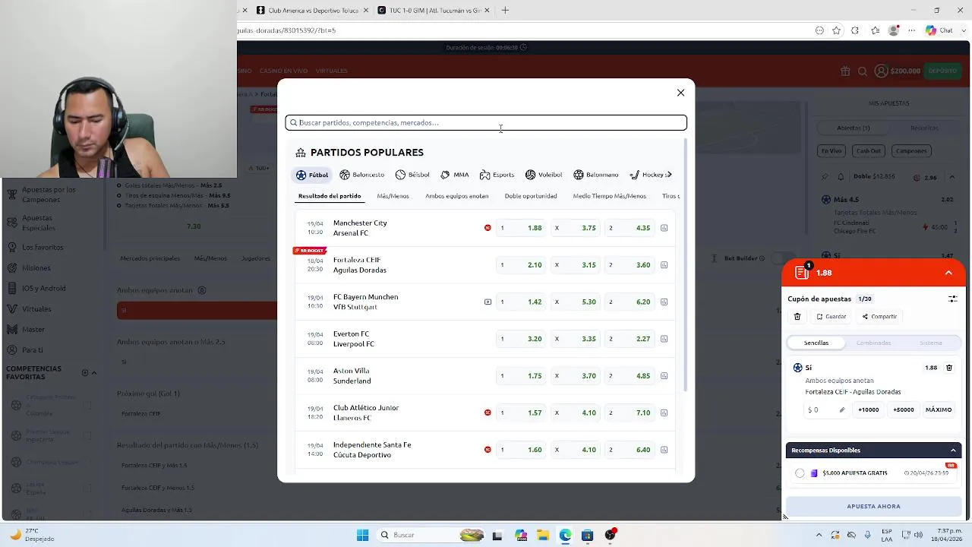The width and height of the screenshot is (972, 547).
Task: Open bet slip settings sliders icon
Action: click(x=952, y=299)
